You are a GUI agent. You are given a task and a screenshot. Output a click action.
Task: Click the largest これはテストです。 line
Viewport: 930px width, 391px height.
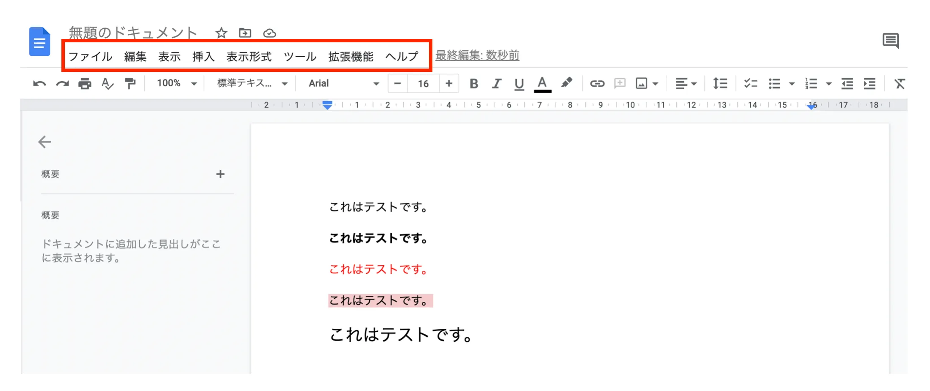[x=401, y=335]
